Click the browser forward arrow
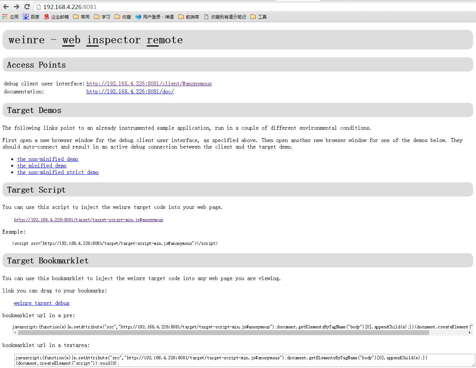Screen dimensions: 476x368 click(x=16, y=7)
